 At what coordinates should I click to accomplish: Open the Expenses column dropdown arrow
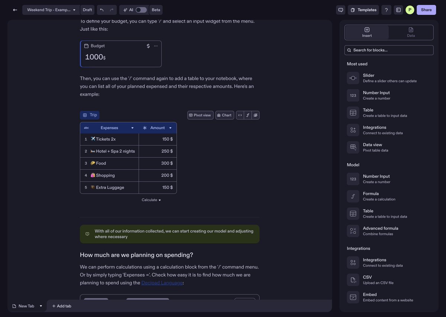tap(132, 128)
